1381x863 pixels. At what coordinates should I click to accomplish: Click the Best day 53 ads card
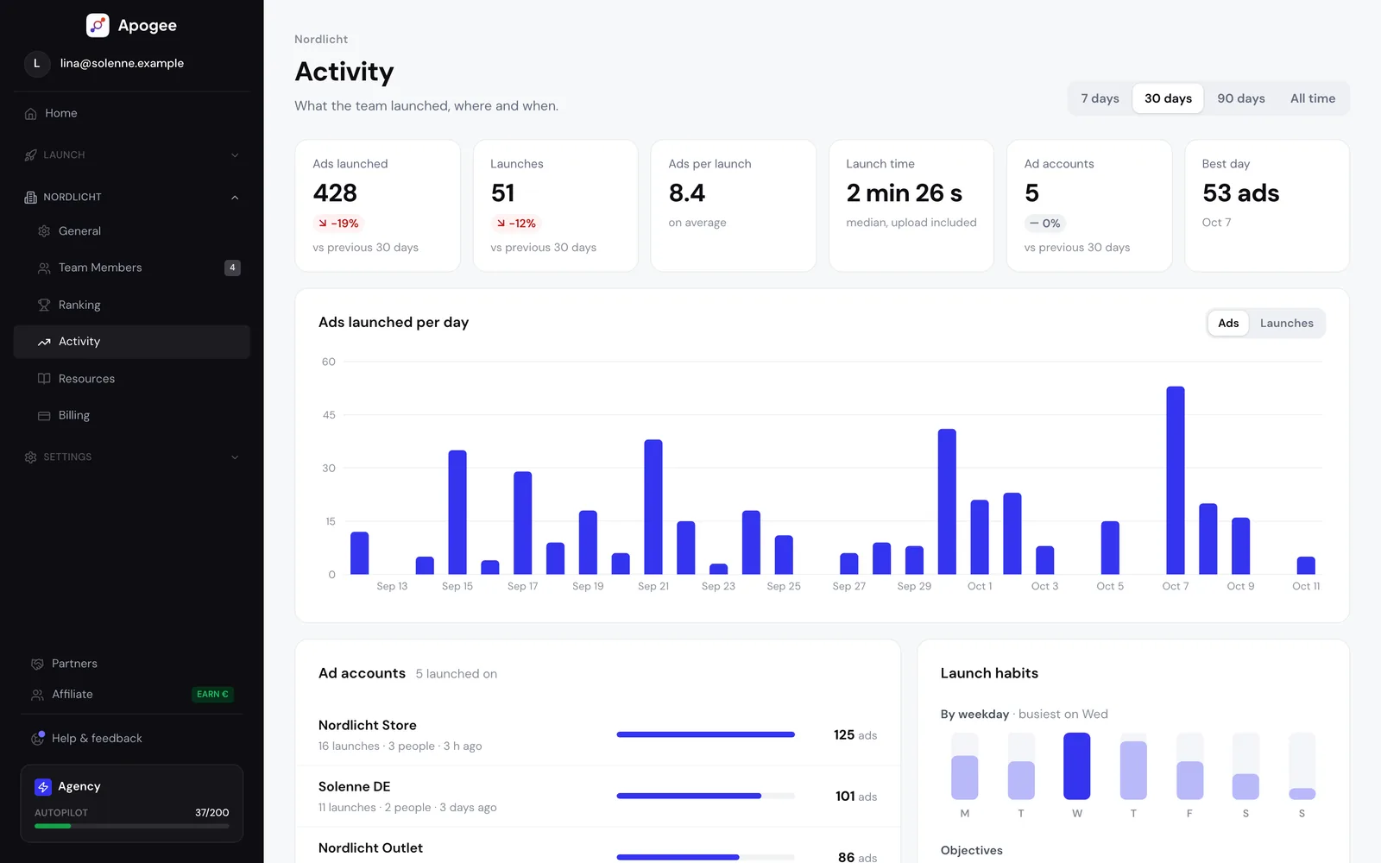(1266, 205)
